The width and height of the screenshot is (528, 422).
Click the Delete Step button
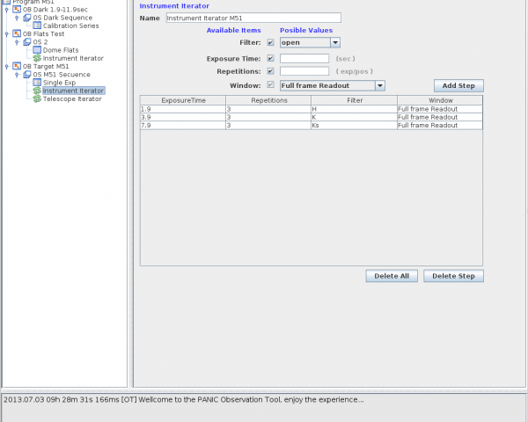click(x=453, y=276)
